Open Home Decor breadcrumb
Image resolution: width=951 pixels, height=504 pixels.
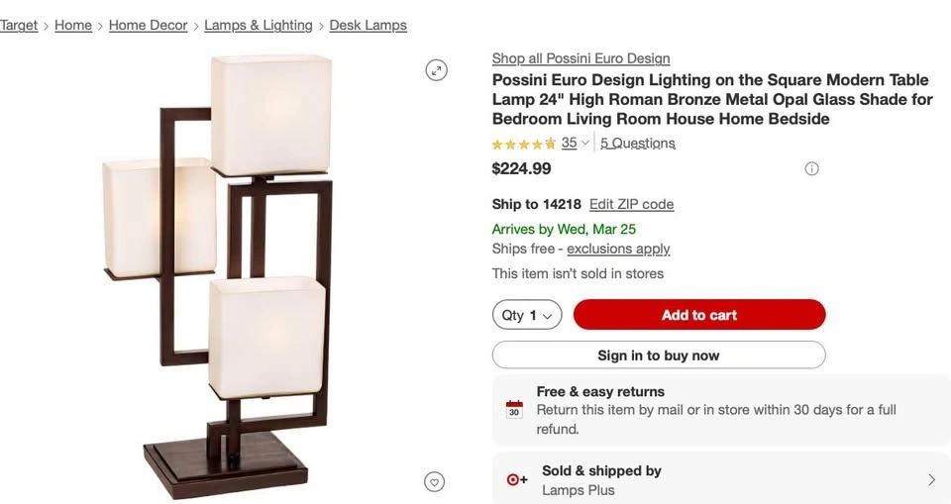(x=148, y=25)
